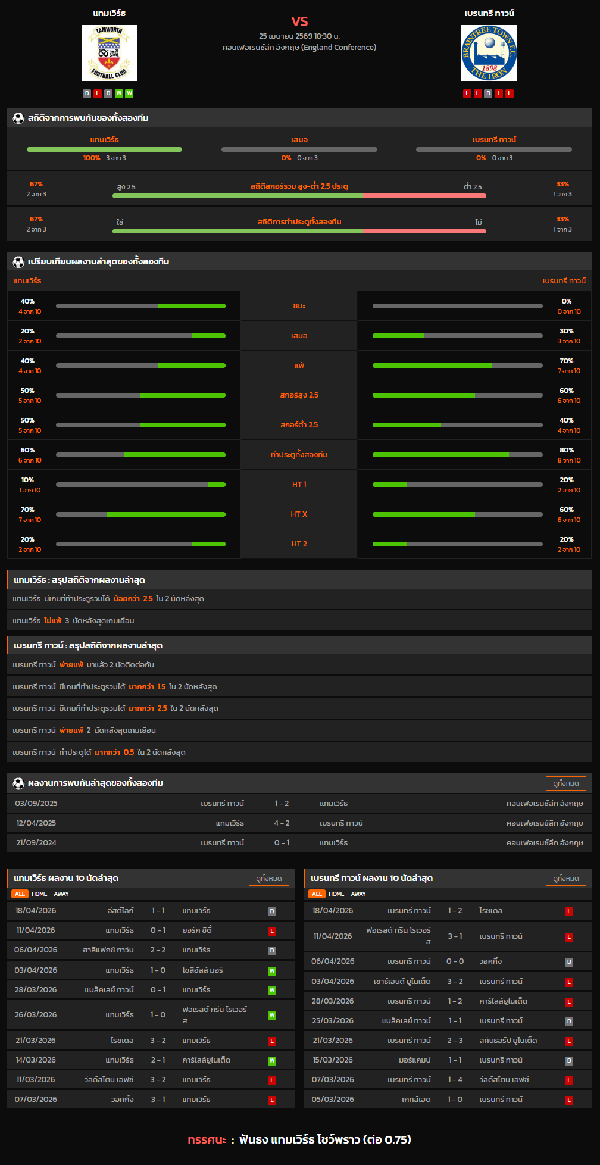Open the 03/09/2025 head-to-head match row
The width and height of the screenshot is (600, 1165).
[x=299, y=804]
